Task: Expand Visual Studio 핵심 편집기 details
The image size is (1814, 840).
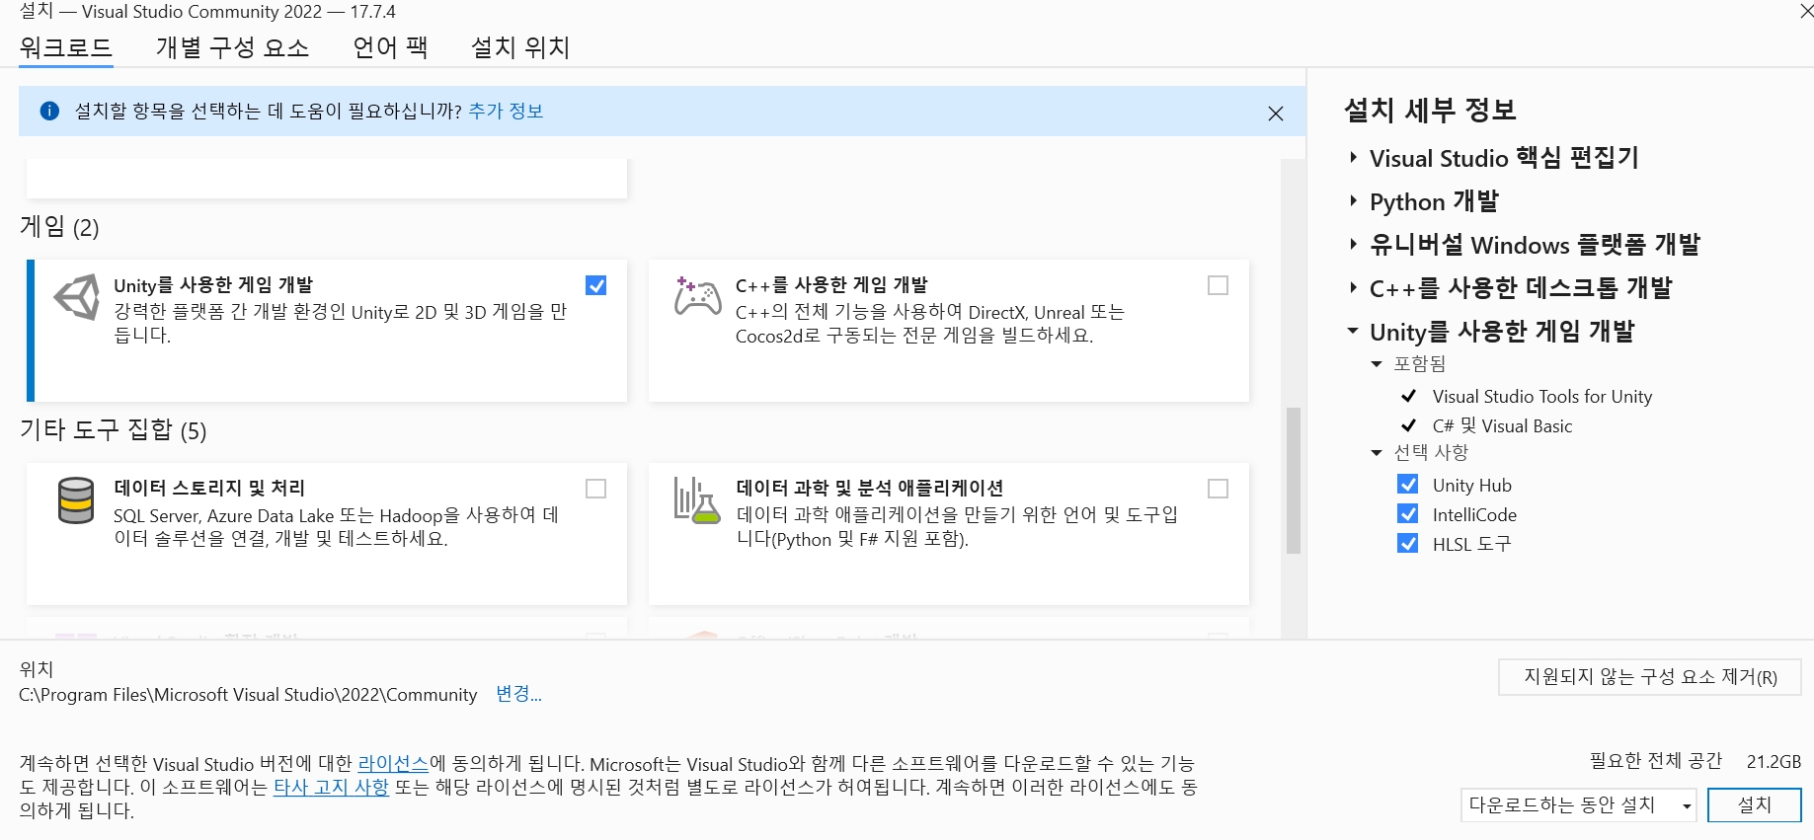Action: (x=1354, y=158)
